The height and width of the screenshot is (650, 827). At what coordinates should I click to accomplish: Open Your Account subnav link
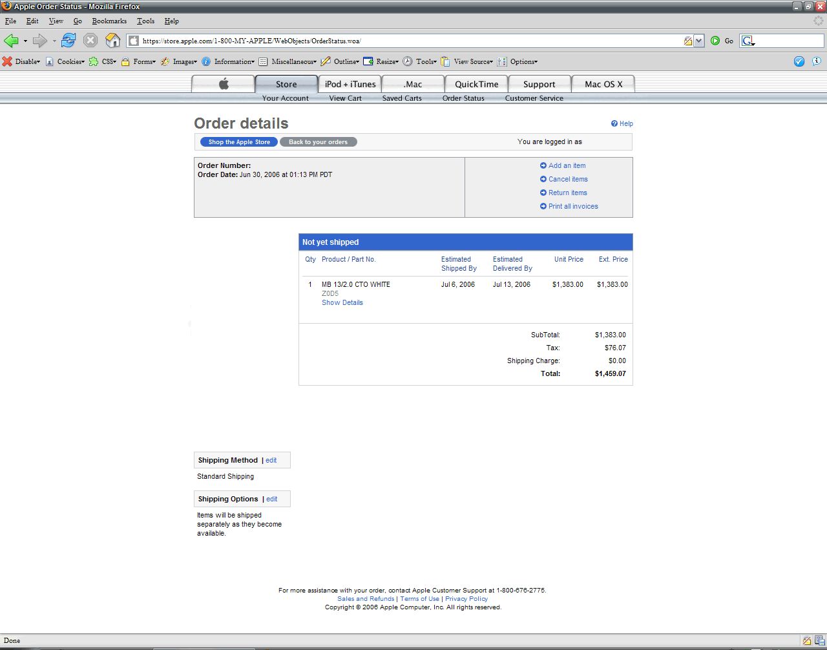[x=286, y=98]
